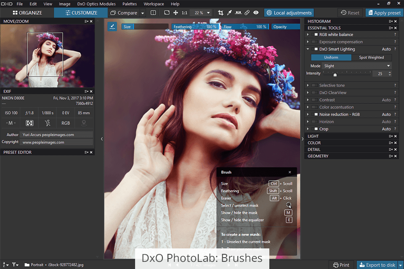The width and height of the screenshot is (404, 269).
Task: Toggle Noise reduction - RGB
Action: (315, 114)
